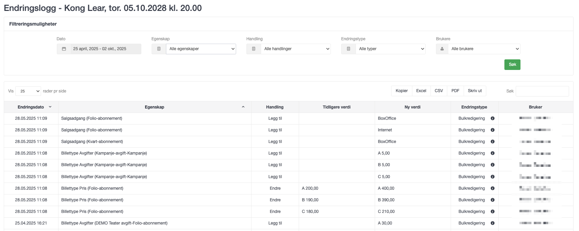The width and height of the screenshot is (579, 231).
Task: Click the document icon beside Alle egenskaper
Action: pos(159,49)
